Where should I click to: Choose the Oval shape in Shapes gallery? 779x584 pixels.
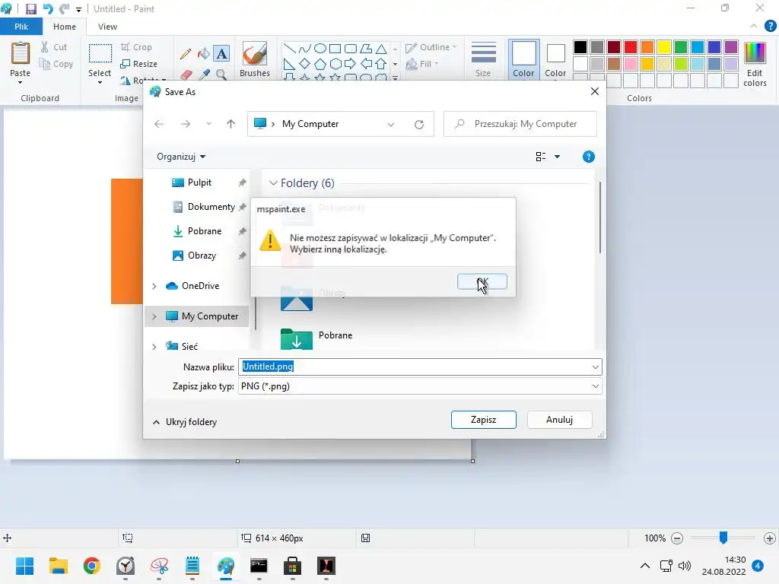tap(320, 48)
